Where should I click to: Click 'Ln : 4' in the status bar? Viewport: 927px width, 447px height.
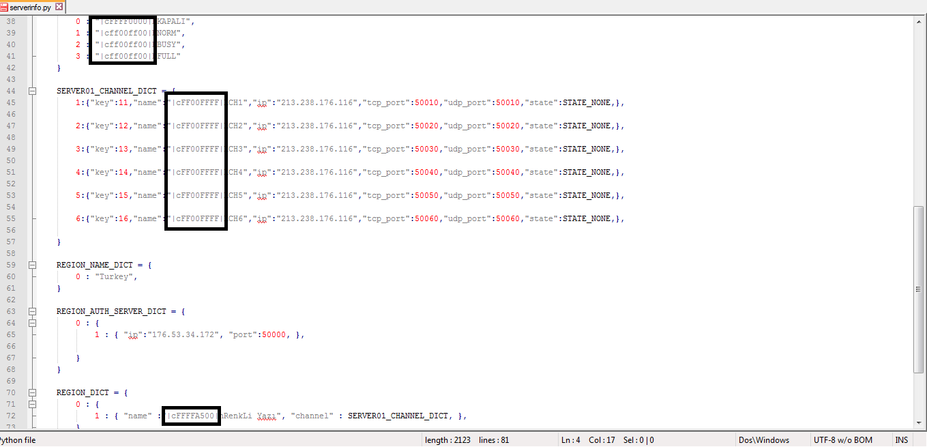tap(571, 440)
